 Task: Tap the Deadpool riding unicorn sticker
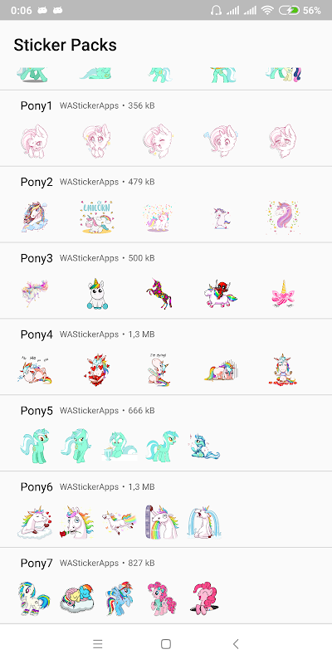[x=220, y=294]
